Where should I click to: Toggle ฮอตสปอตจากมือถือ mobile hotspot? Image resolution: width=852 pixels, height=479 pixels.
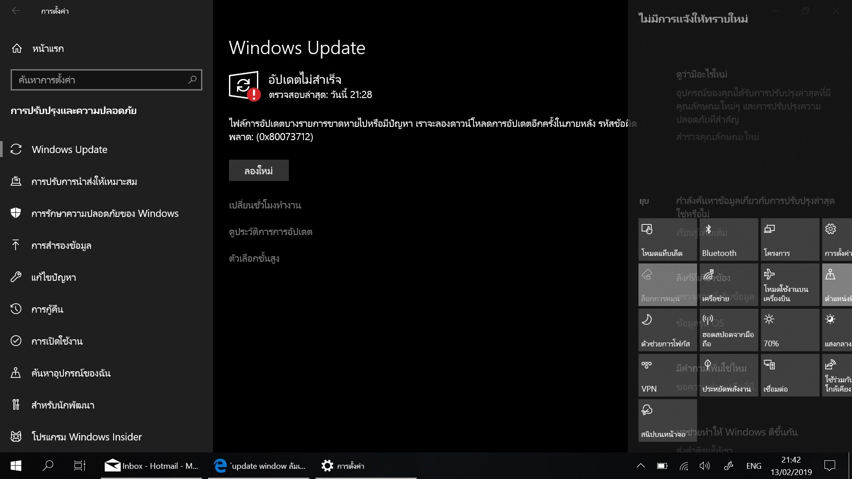pyautogui.click(x=729, y=330)
